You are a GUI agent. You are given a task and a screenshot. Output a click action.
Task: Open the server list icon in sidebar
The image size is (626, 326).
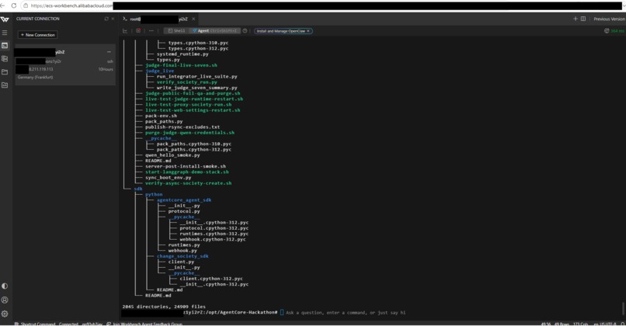pos(5,59)
